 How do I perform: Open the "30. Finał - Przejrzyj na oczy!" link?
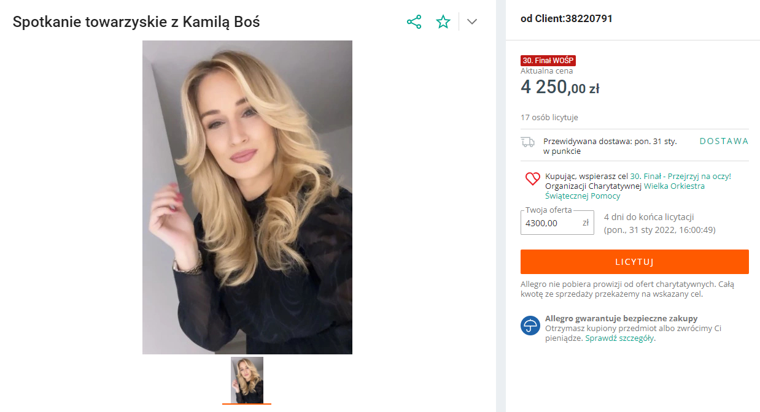680,176
